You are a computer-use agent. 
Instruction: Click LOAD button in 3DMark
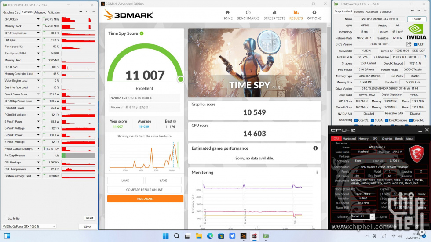click(125, 180)
